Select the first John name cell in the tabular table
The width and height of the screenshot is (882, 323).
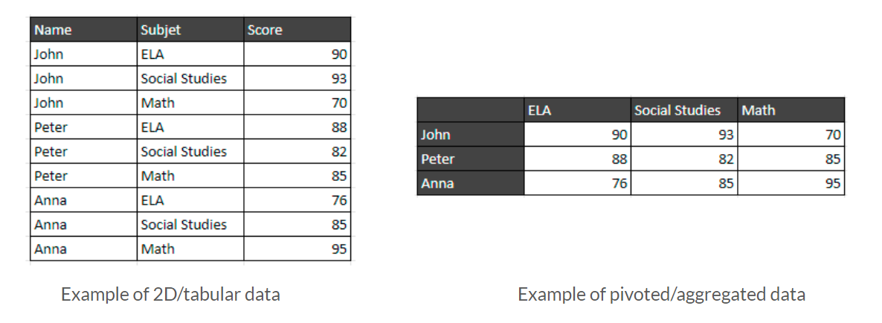83,54
